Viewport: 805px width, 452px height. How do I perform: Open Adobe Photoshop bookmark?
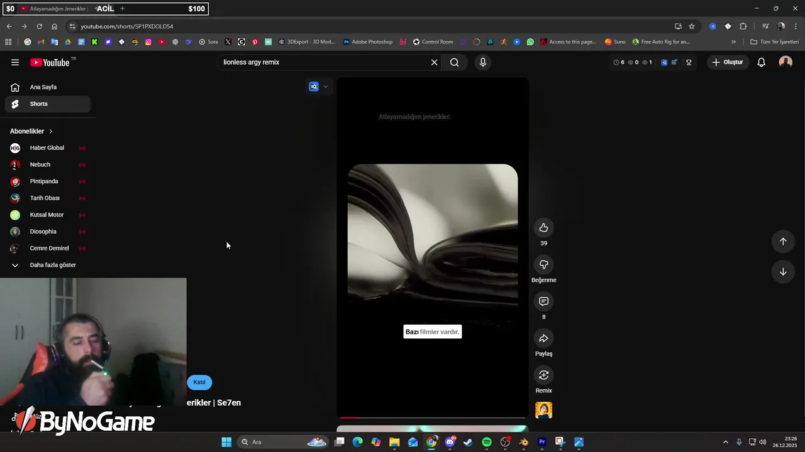[x=368, y=42]
